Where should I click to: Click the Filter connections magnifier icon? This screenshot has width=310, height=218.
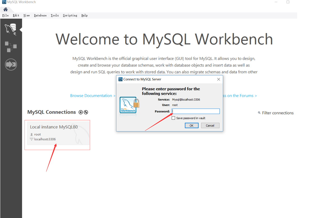(259, 113)
